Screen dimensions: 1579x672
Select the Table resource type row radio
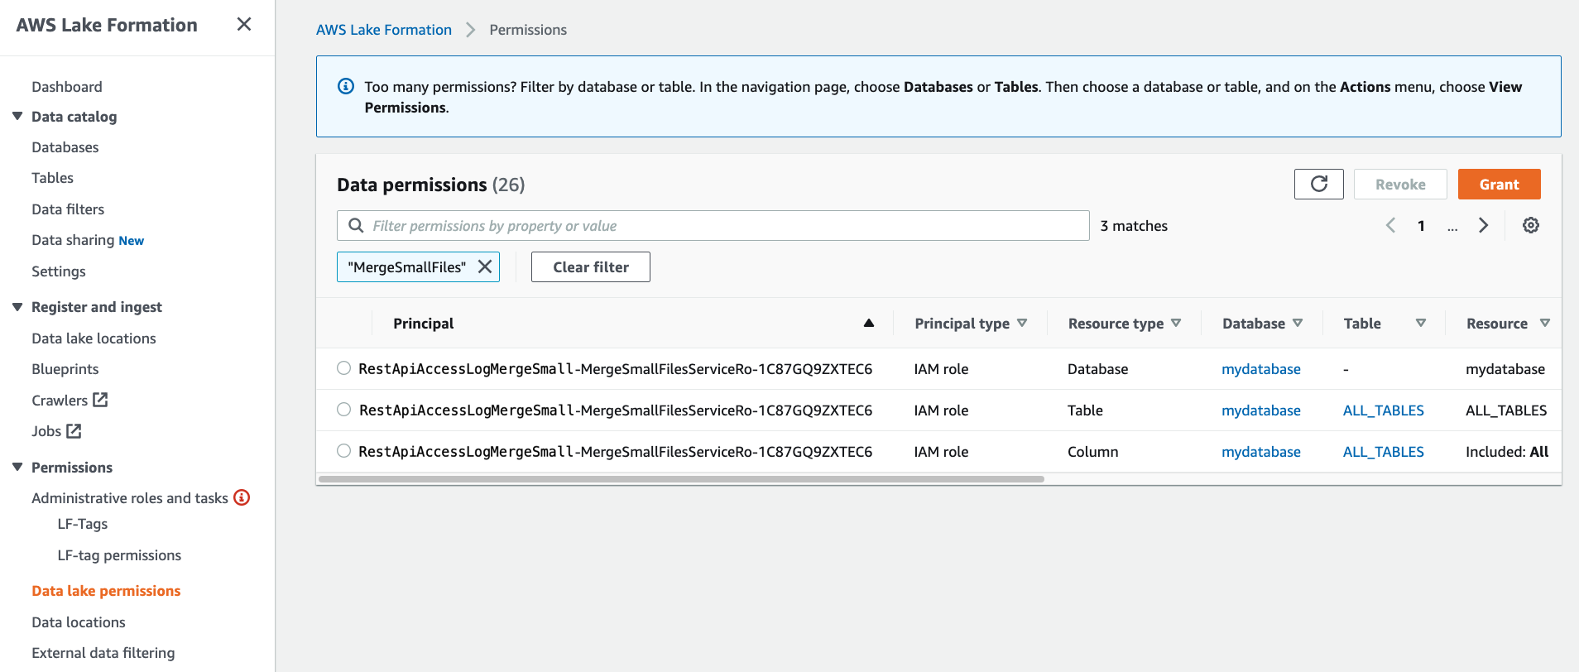click(x=344, y=410)
